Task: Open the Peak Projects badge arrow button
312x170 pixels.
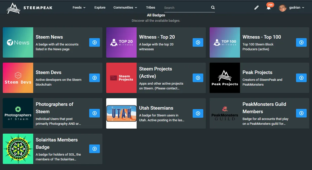Action: (301, 78)
